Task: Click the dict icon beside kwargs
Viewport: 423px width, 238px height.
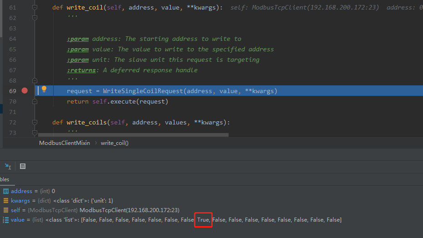Action: pos(6,201)
